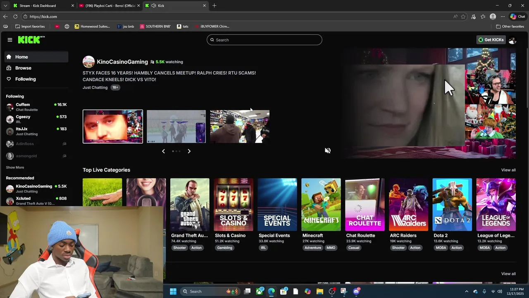529x298 pixels.
Task: Open the Kick hamburger sidebar menu
Action: 10,40
